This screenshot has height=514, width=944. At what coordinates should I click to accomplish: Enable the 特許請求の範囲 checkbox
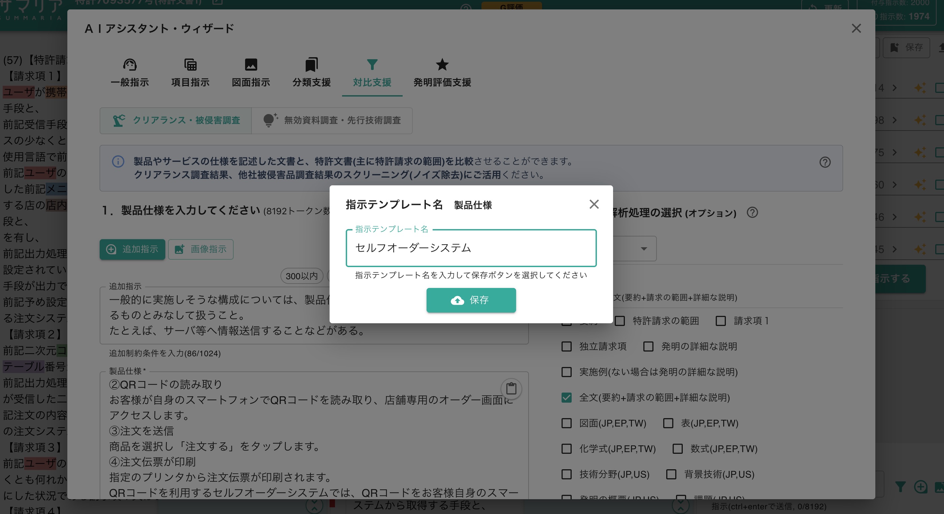point(620,321)
